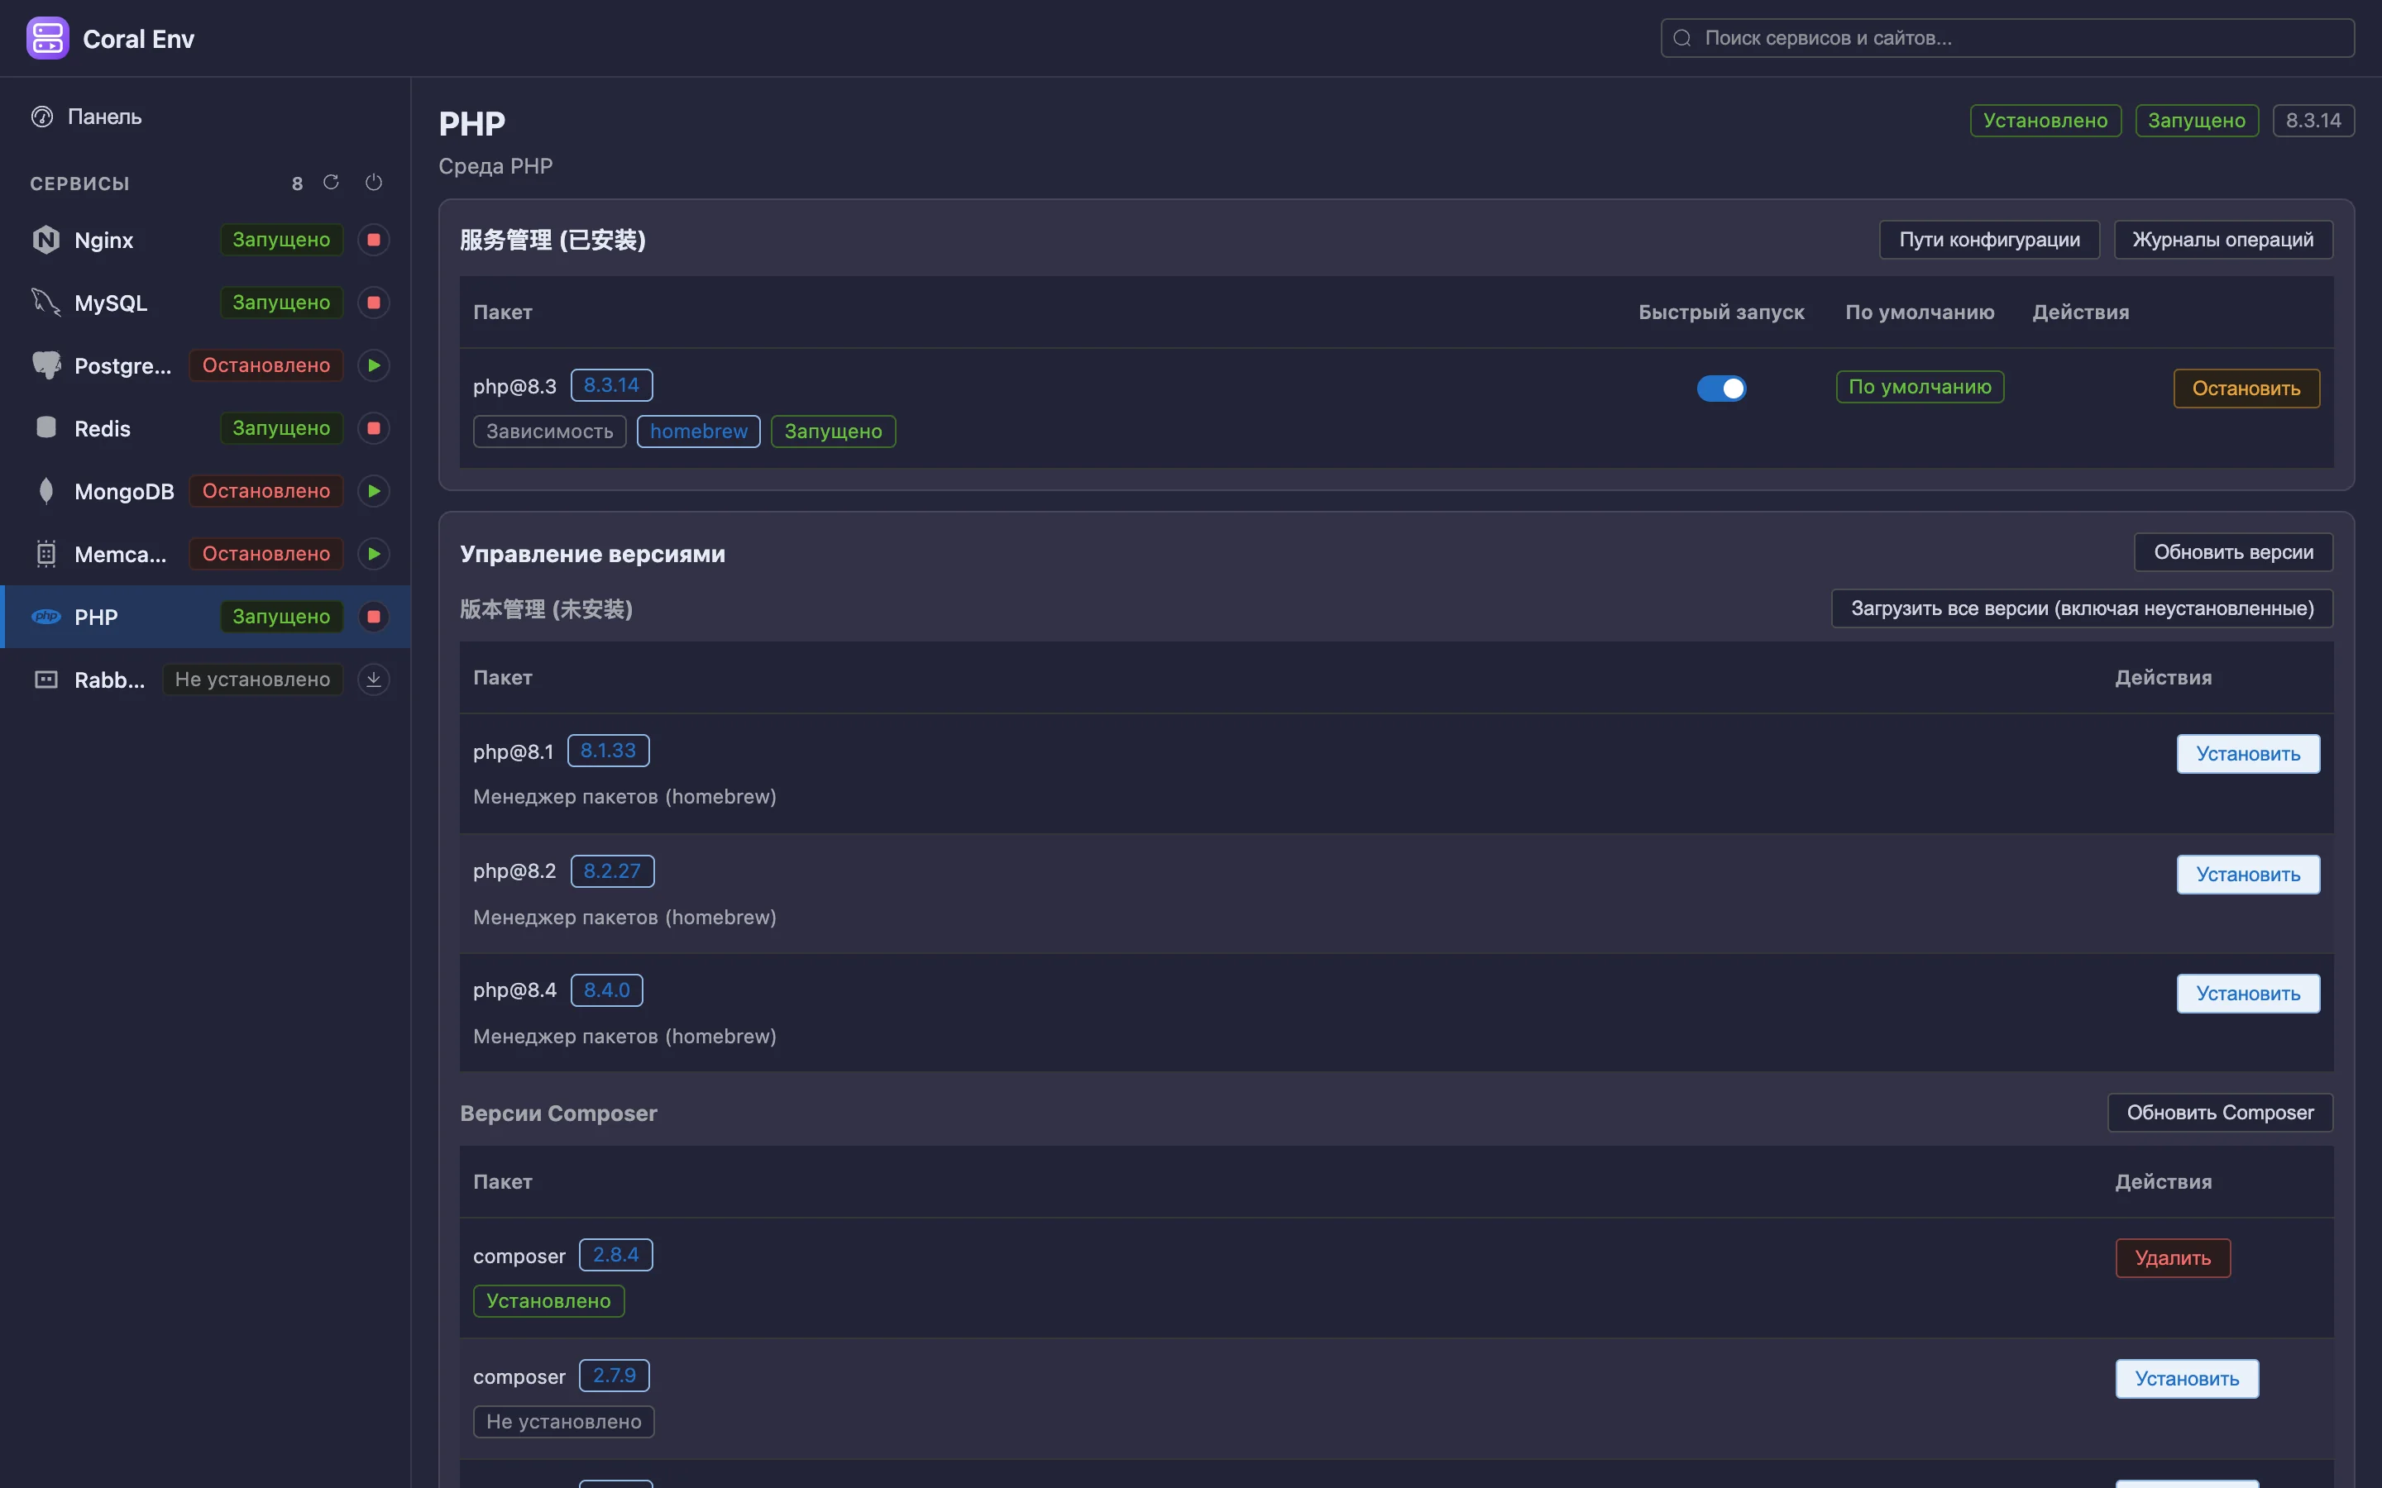Click the 8.3.14 version badge in header
This screenshot has height=1488, width=2382.
[2313, 120]
